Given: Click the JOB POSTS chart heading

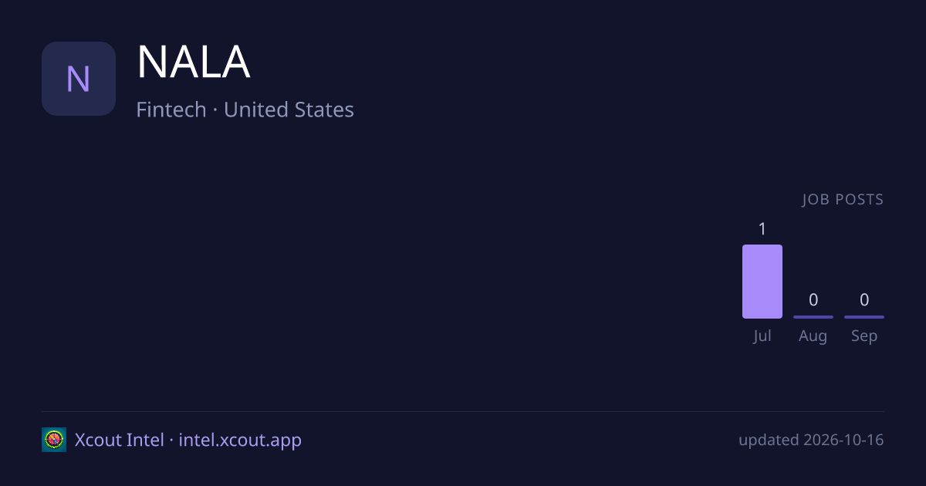Looking at the screenshot, I should (x=843, y=200).
